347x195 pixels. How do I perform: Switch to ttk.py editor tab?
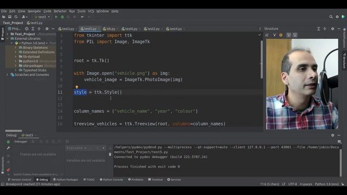[x=110, y=29]
